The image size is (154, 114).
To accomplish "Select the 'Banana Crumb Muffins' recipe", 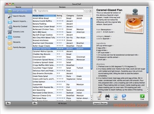I will [x=42, y=21].
